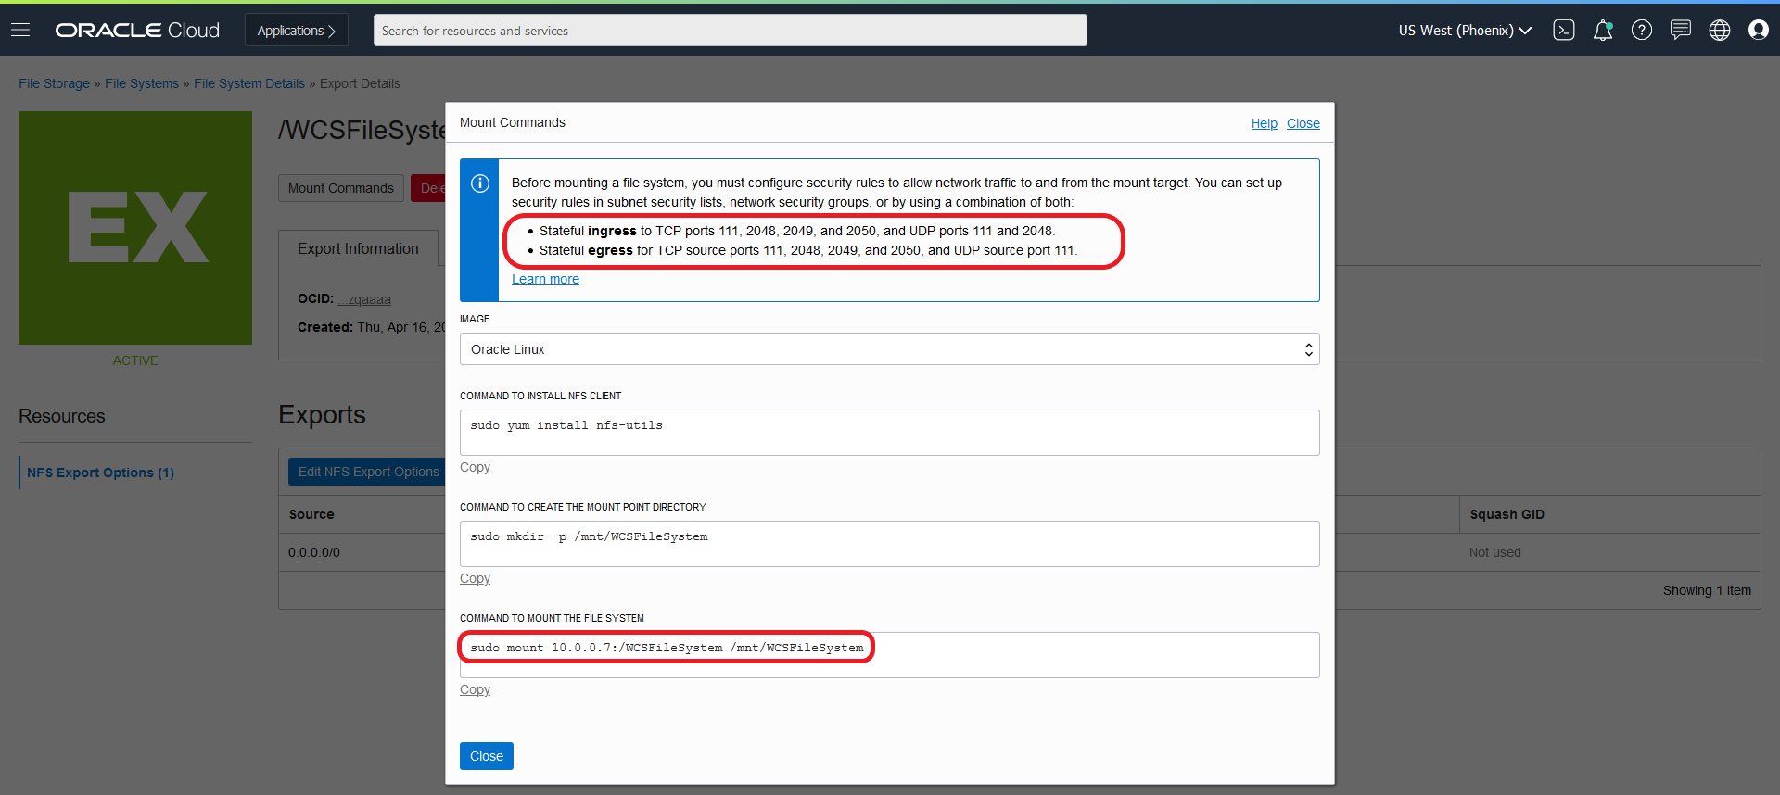Select the sudo yum install nfs-utils command box
This screenshot has height=795, width=1780.
coord(889,433)
